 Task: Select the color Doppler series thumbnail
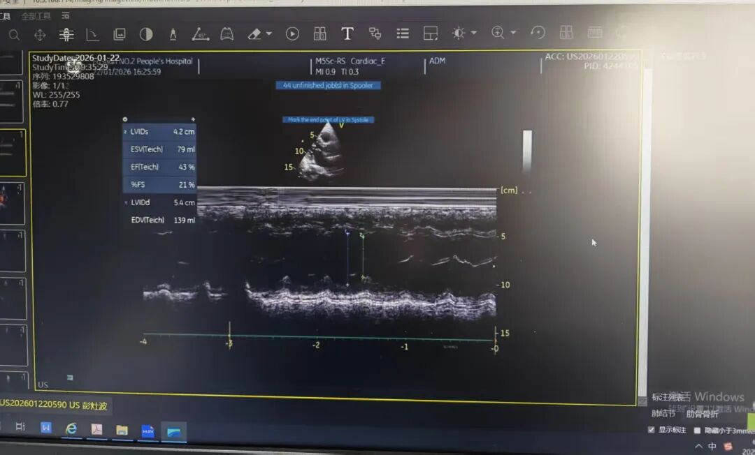point(12,203)
